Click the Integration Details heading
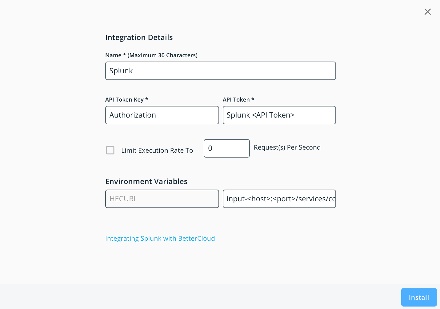The width and height of the screenshot is (440, 309). coord(139,38)
